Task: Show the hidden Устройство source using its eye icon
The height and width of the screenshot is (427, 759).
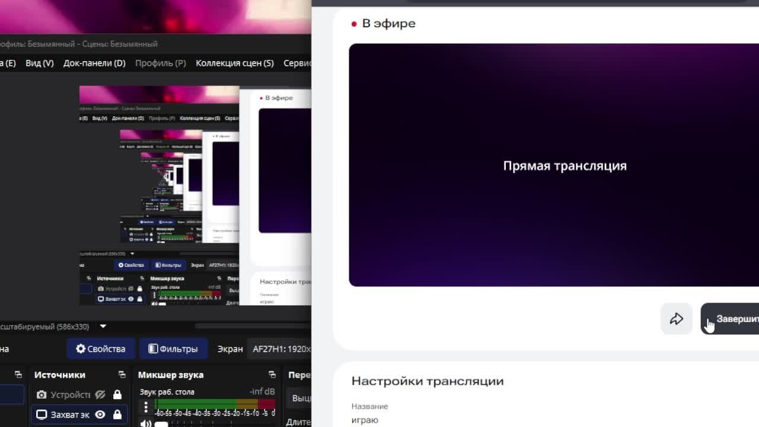Action: [x=100, y=395]
